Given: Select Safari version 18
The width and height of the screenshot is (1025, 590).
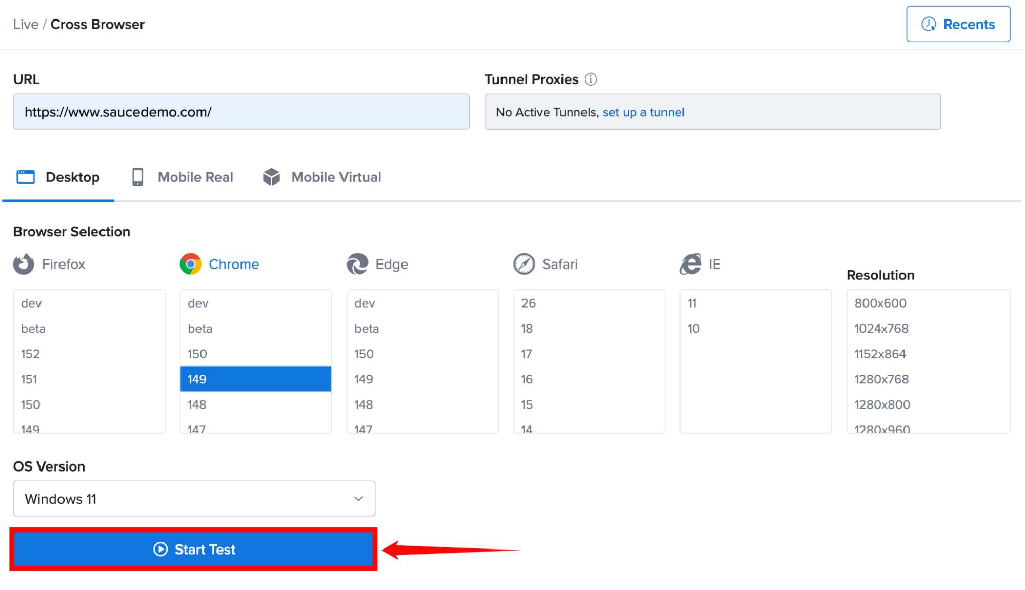Looking at the screenshot, I should pos(589,329).
